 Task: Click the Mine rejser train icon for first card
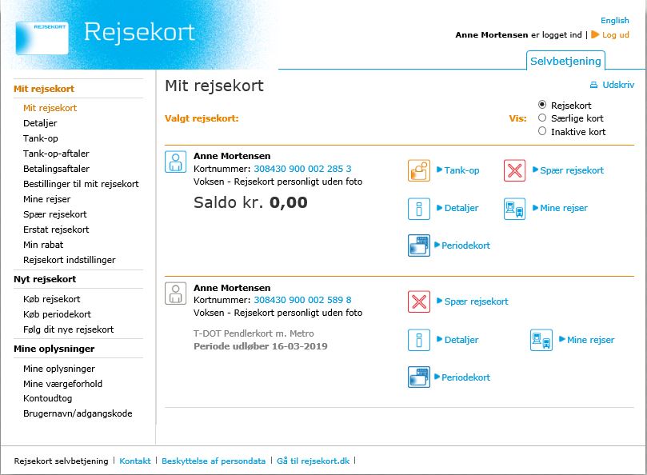tap(514, 208)
